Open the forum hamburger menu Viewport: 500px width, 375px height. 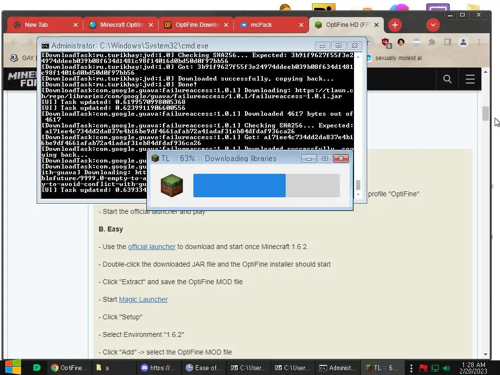[x=470, y=79]
